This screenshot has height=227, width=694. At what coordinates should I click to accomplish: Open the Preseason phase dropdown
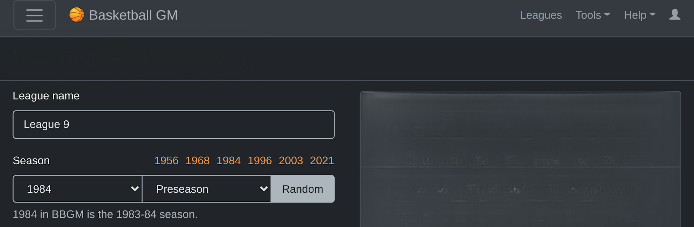point(207,189)
